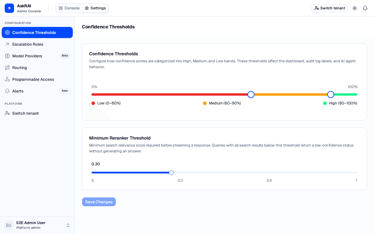Toggle the light theme sun icon
The image size is (374, 234).
355,8
